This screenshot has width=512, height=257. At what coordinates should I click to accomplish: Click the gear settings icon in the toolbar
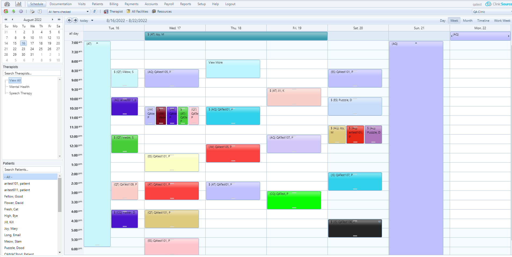coord(21,11)
